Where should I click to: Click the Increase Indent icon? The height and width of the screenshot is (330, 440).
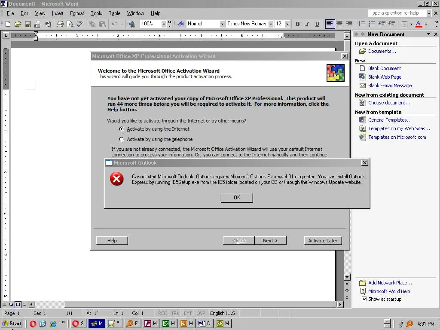(x=392, y=24)
